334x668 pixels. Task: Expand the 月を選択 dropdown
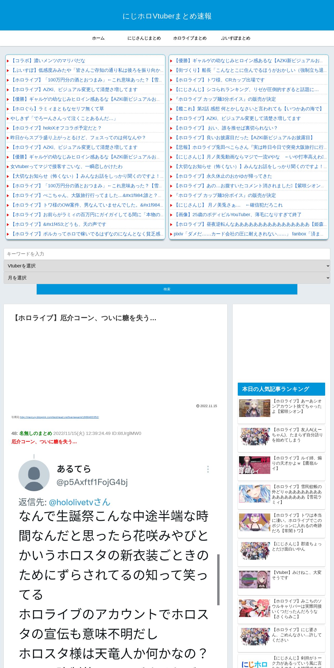pos(167,278)
